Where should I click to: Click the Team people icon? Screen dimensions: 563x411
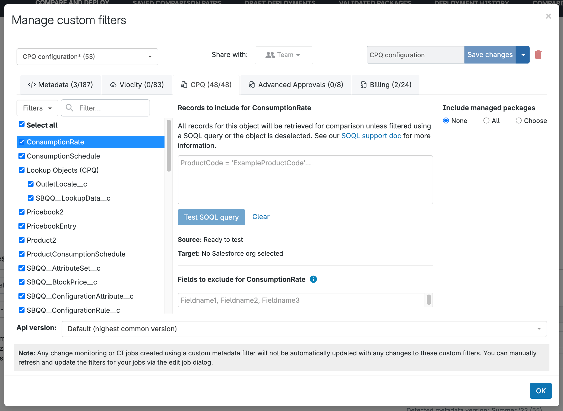point(270,55)
